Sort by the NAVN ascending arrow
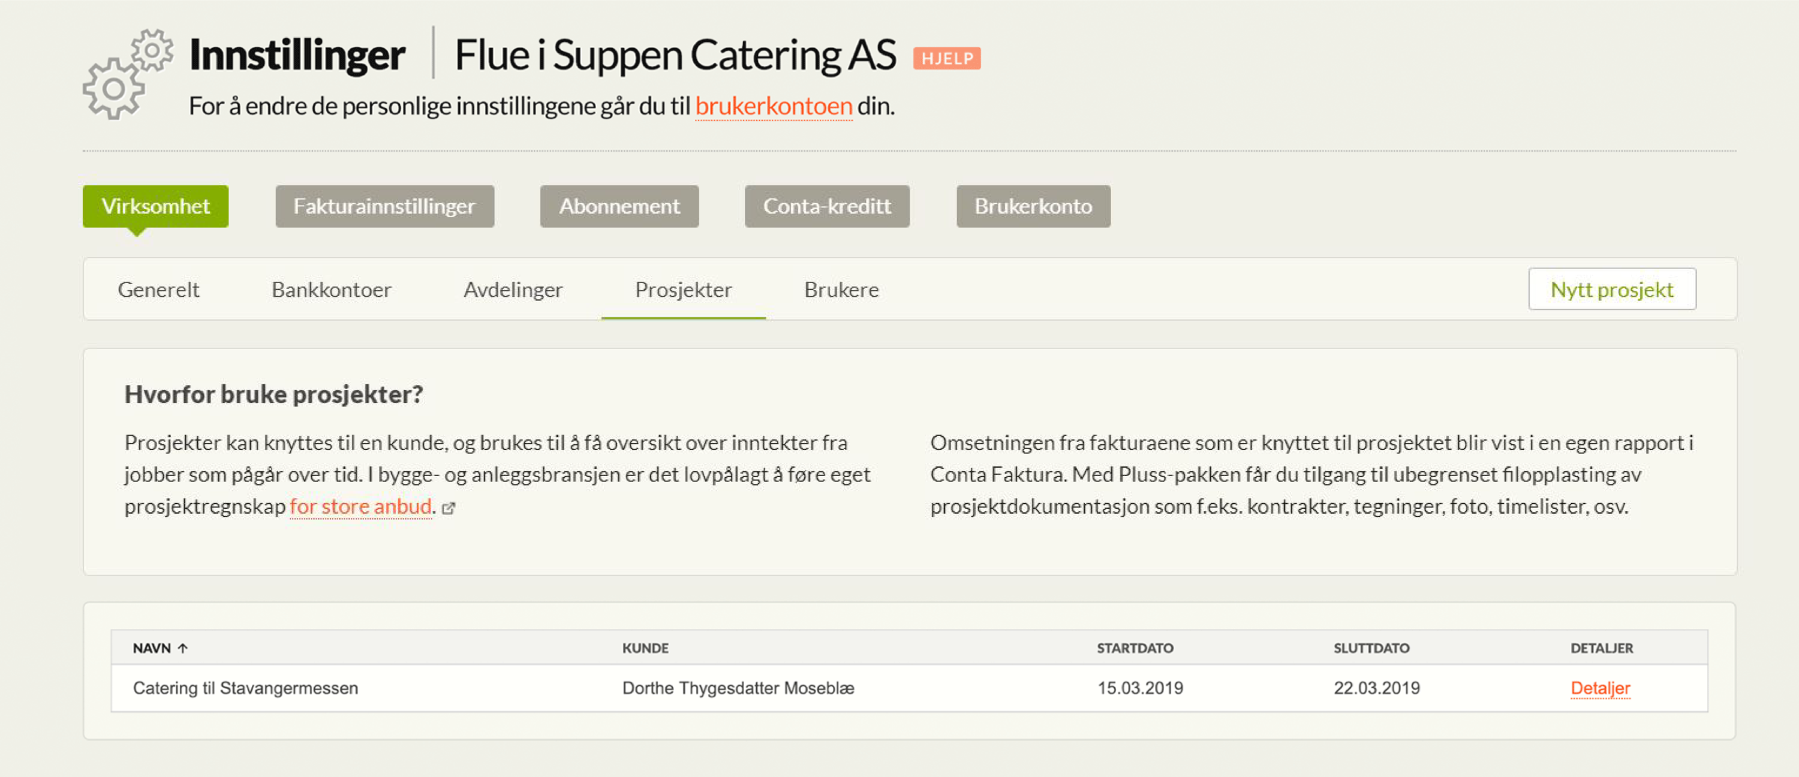 point(183,648)
